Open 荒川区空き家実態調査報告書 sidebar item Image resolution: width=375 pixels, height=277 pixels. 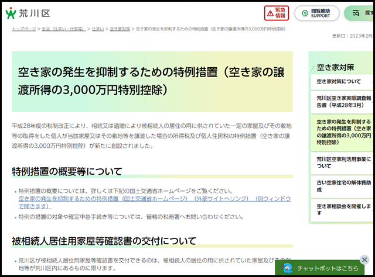(x=342, y=102)
